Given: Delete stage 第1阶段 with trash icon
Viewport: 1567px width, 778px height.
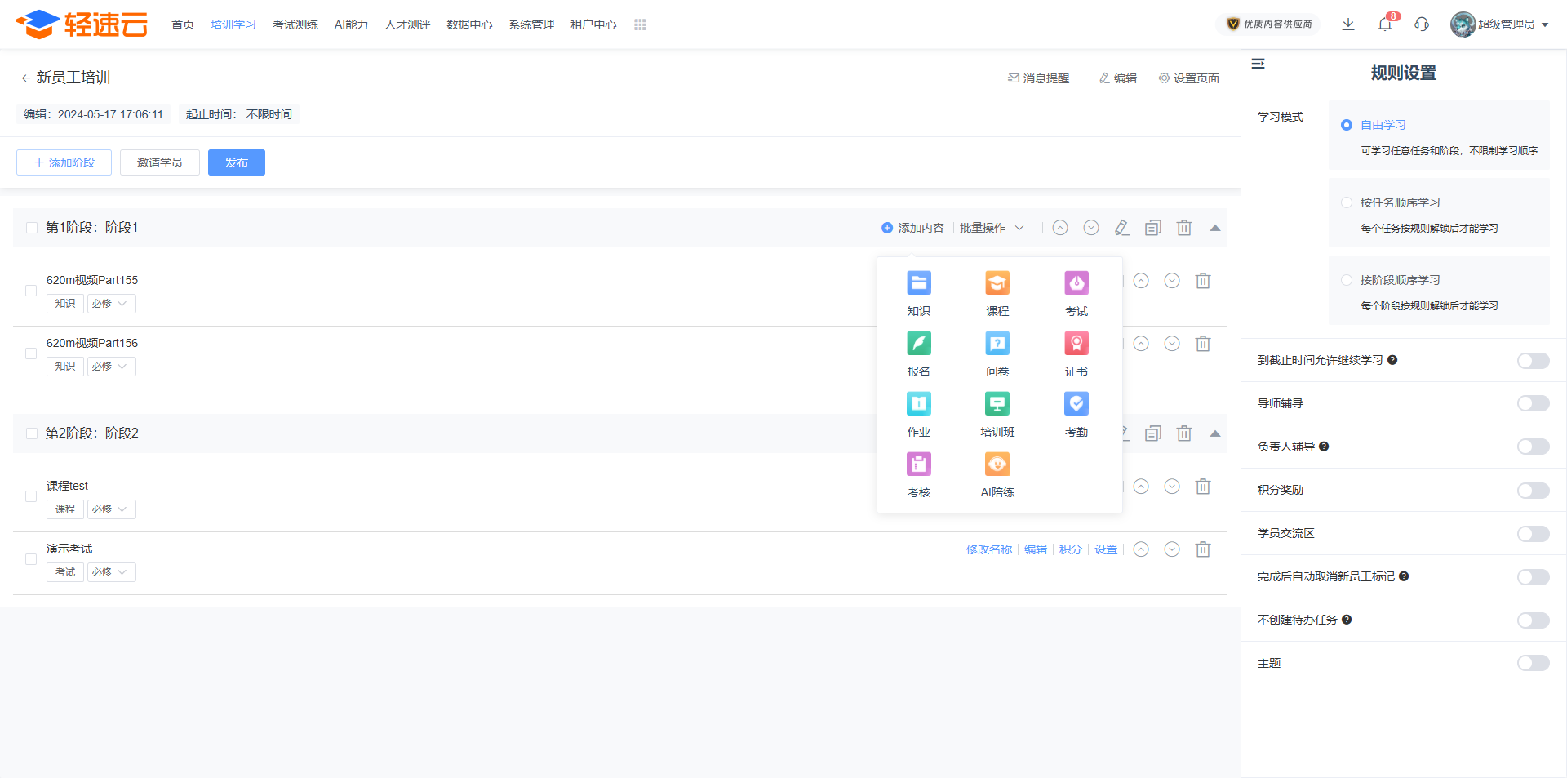Looking at the screenshot, I should point(1183,228).
